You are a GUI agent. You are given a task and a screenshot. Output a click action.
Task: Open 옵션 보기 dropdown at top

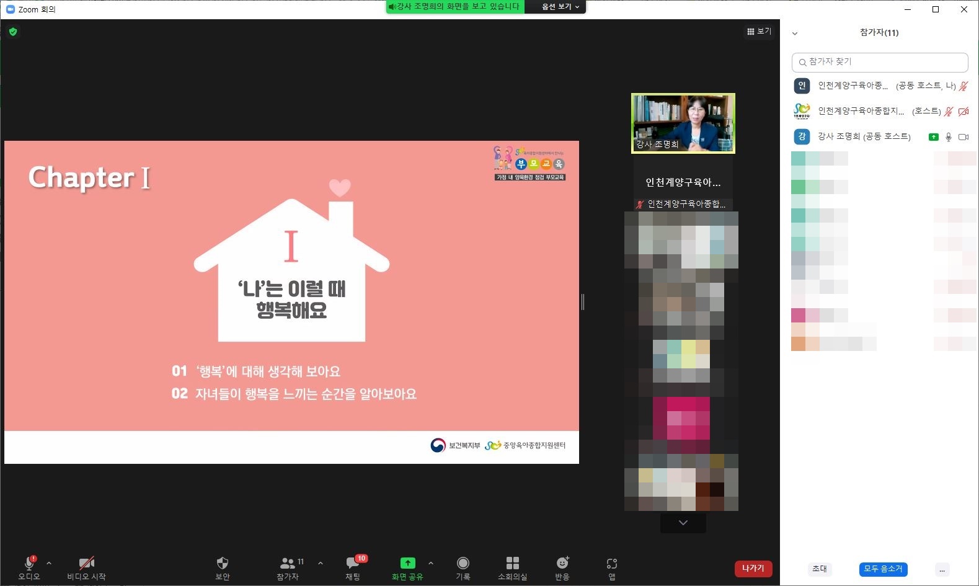[x=560, y=7]
